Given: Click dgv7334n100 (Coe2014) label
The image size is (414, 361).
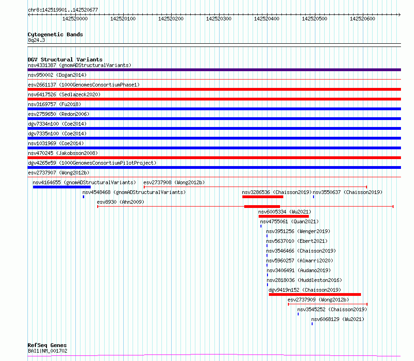Looking at the screenshot, I should [x=57, y=124].
